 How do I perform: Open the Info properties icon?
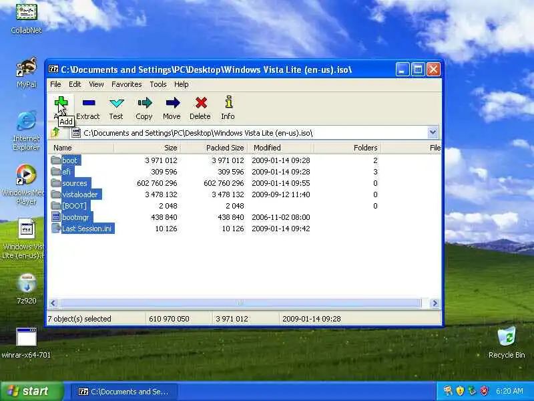228,102
